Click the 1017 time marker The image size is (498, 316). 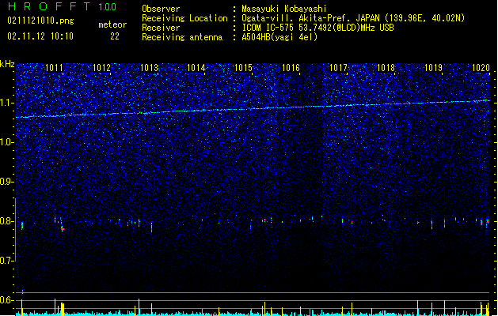[338, 68]
